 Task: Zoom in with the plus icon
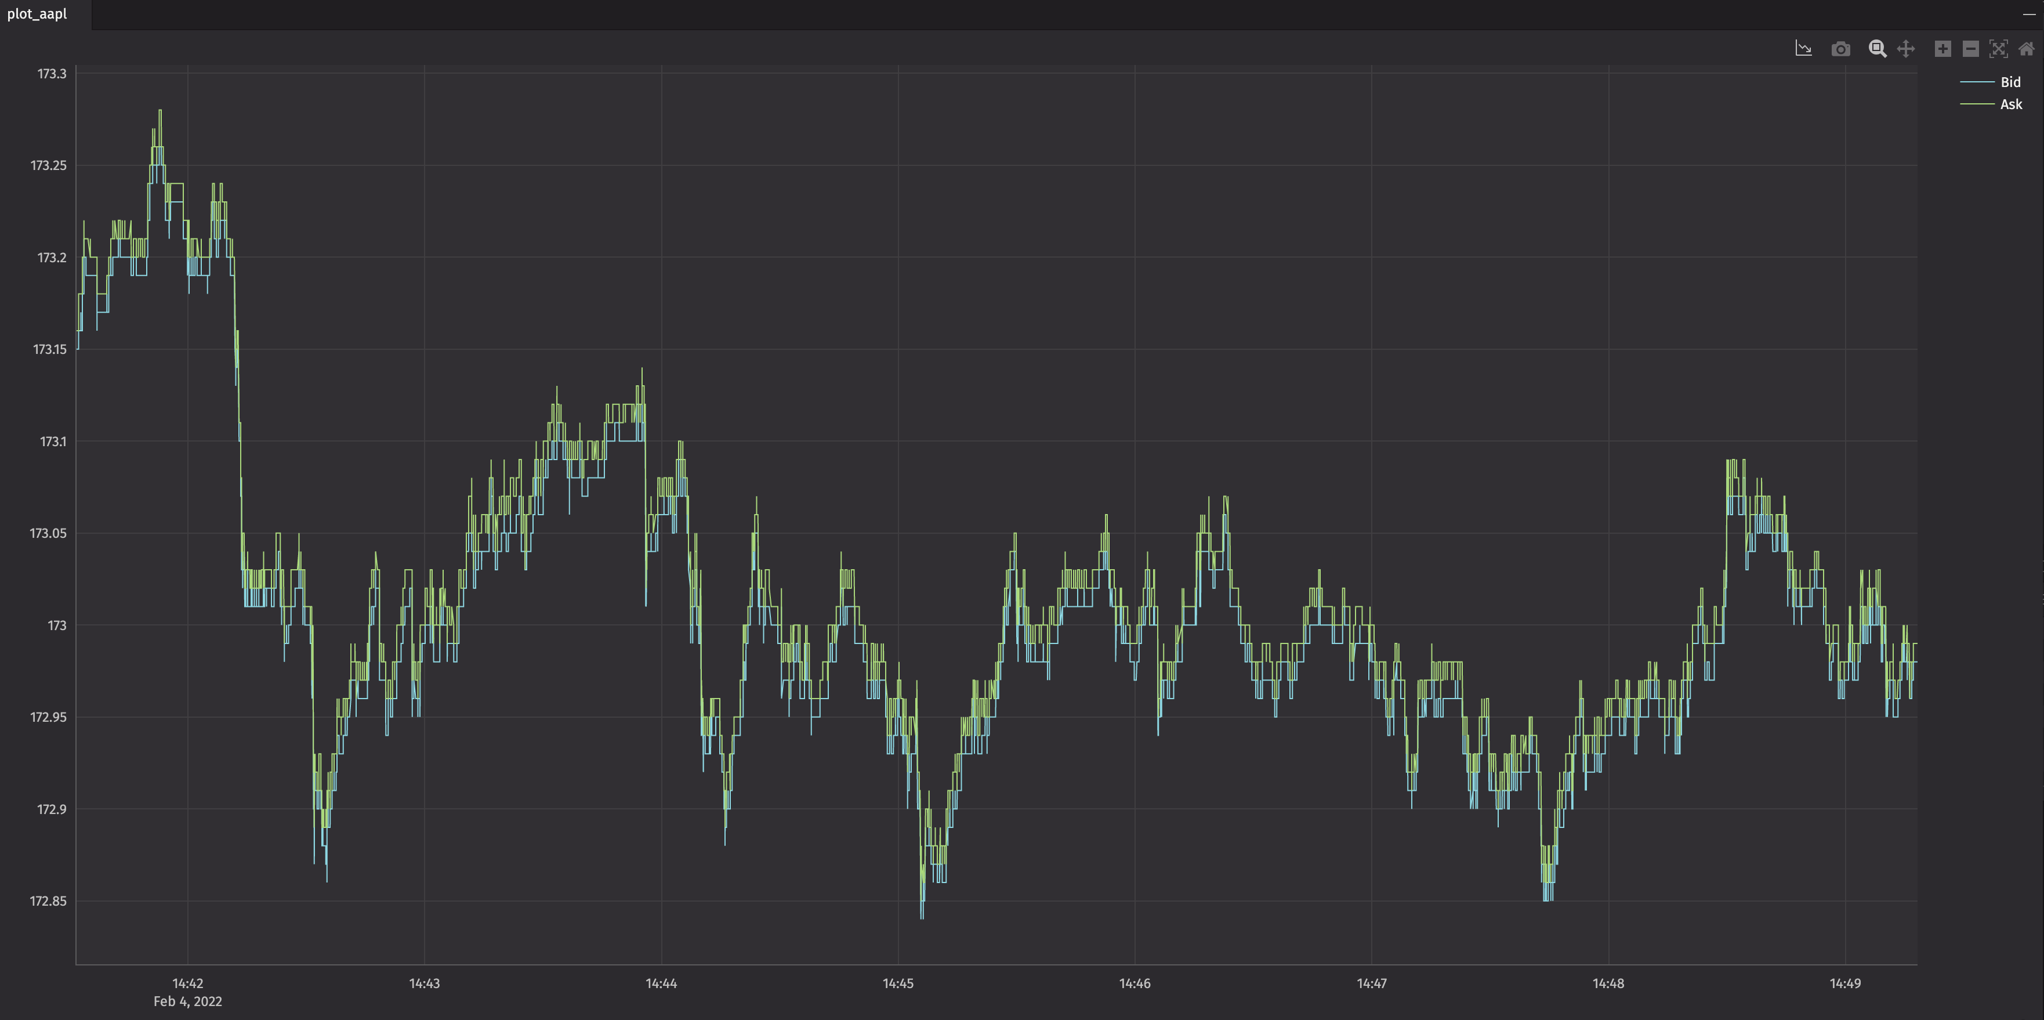(1942, 49)
